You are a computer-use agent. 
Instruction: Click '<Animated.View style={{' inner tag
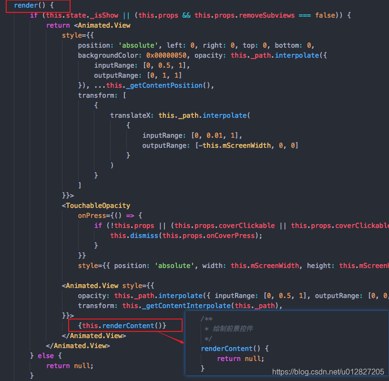108,286
